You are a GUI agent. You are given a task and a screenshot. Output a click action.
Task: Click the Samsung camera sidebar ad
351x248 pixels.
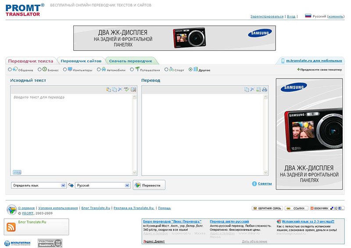tap(309, 134)
